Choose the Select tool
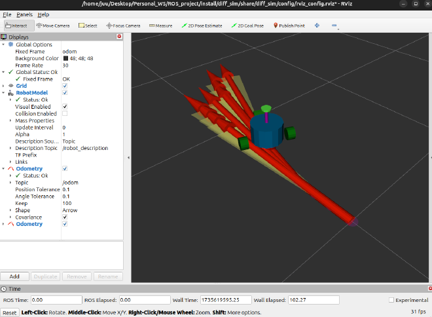This screenshot has width=432, height=317. point(88,26)
